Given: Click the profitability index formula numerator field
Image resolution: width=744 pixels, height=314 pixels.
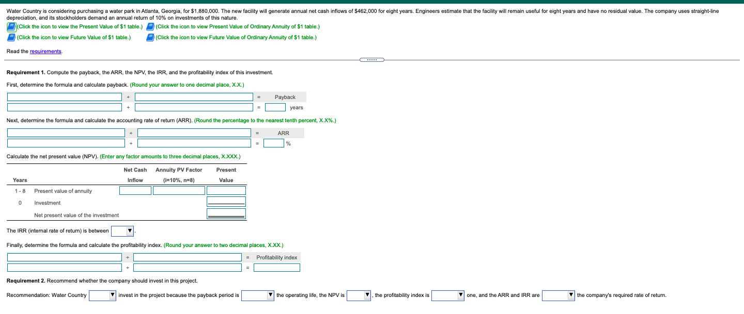Looking at the screenshot, I should [65, 257].
